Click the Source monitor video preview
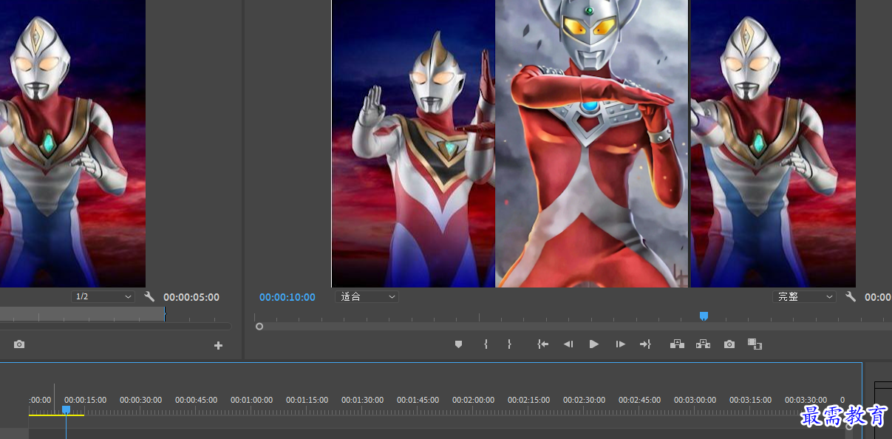892x439 pixels. (x=72, y=143)
